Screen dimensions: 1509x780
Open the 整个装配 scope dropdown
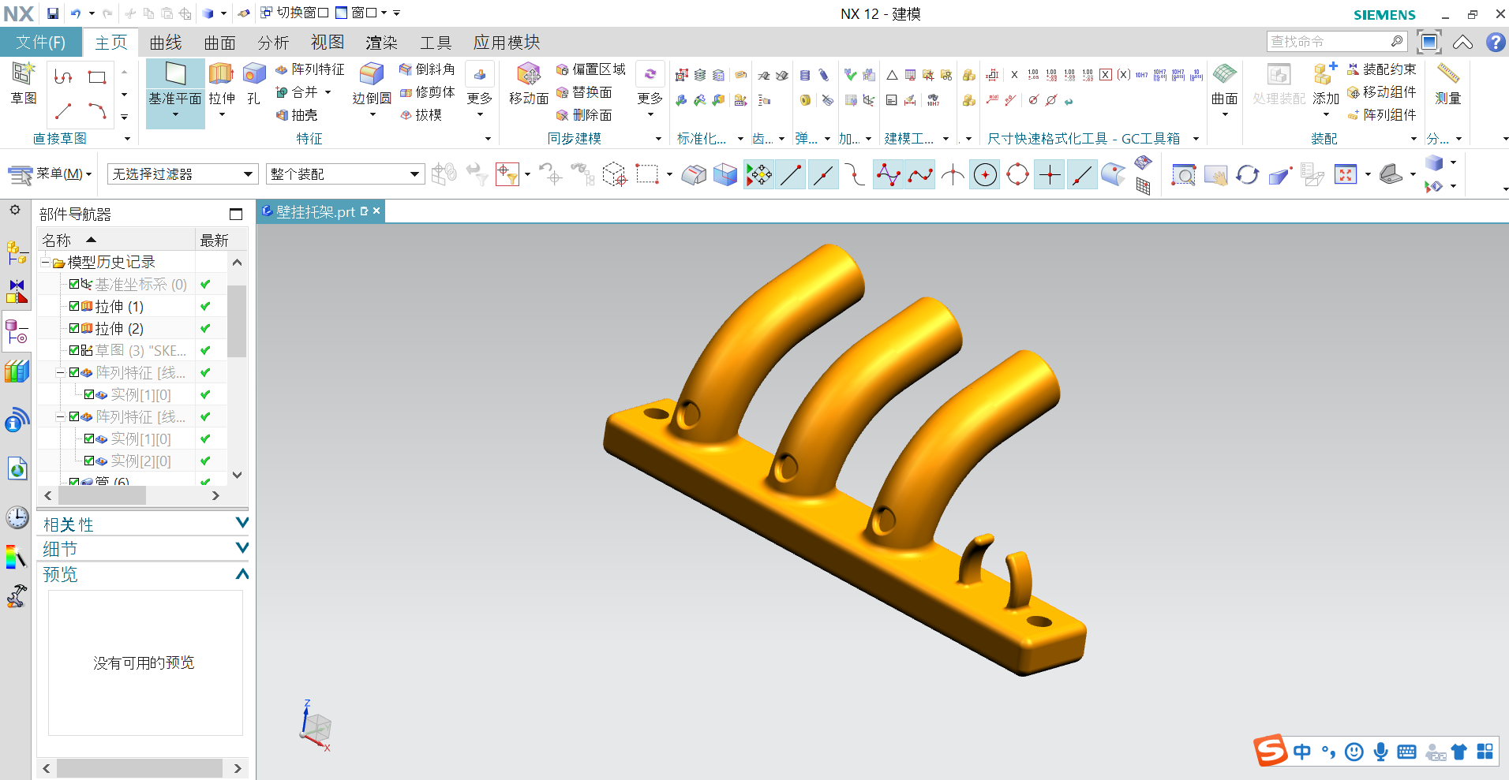click(x=346, y=174)
